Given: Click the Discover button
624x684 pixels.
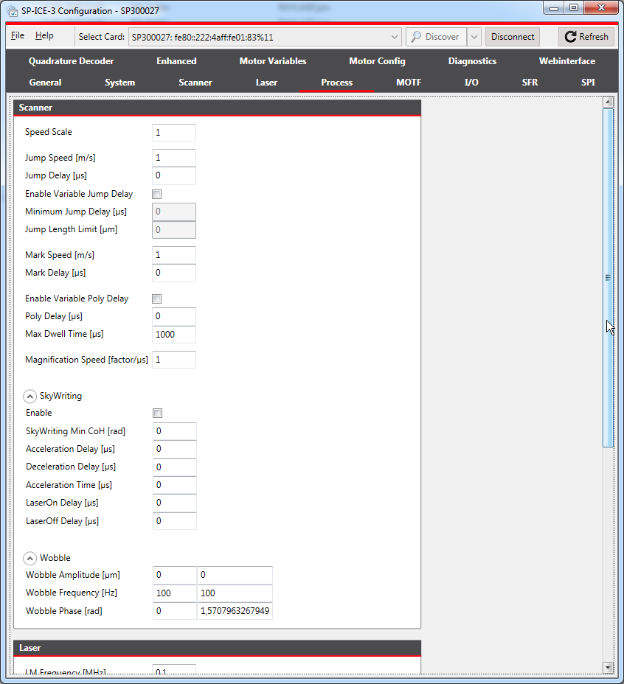Looking at the screenshot, I should coord(436,37).
